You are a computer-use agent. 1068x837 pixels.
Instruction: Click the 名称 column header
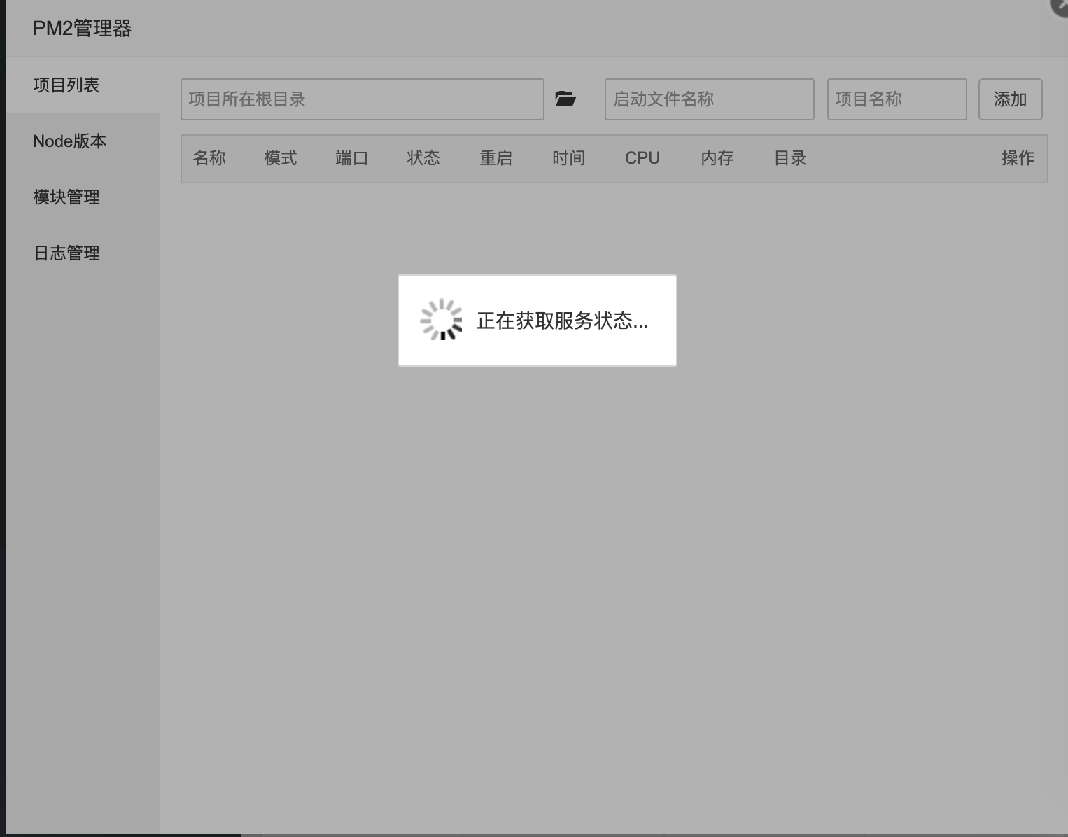coord(209,158)
